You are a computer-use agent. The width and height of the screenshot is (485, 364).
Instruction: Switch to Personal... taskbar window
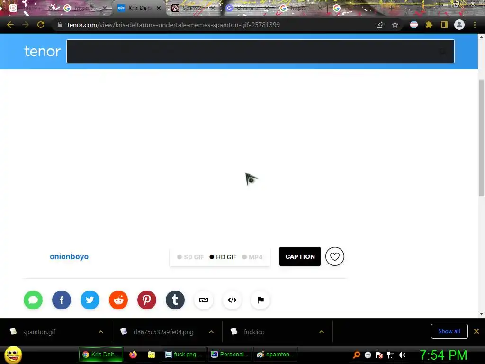(230, 355)
